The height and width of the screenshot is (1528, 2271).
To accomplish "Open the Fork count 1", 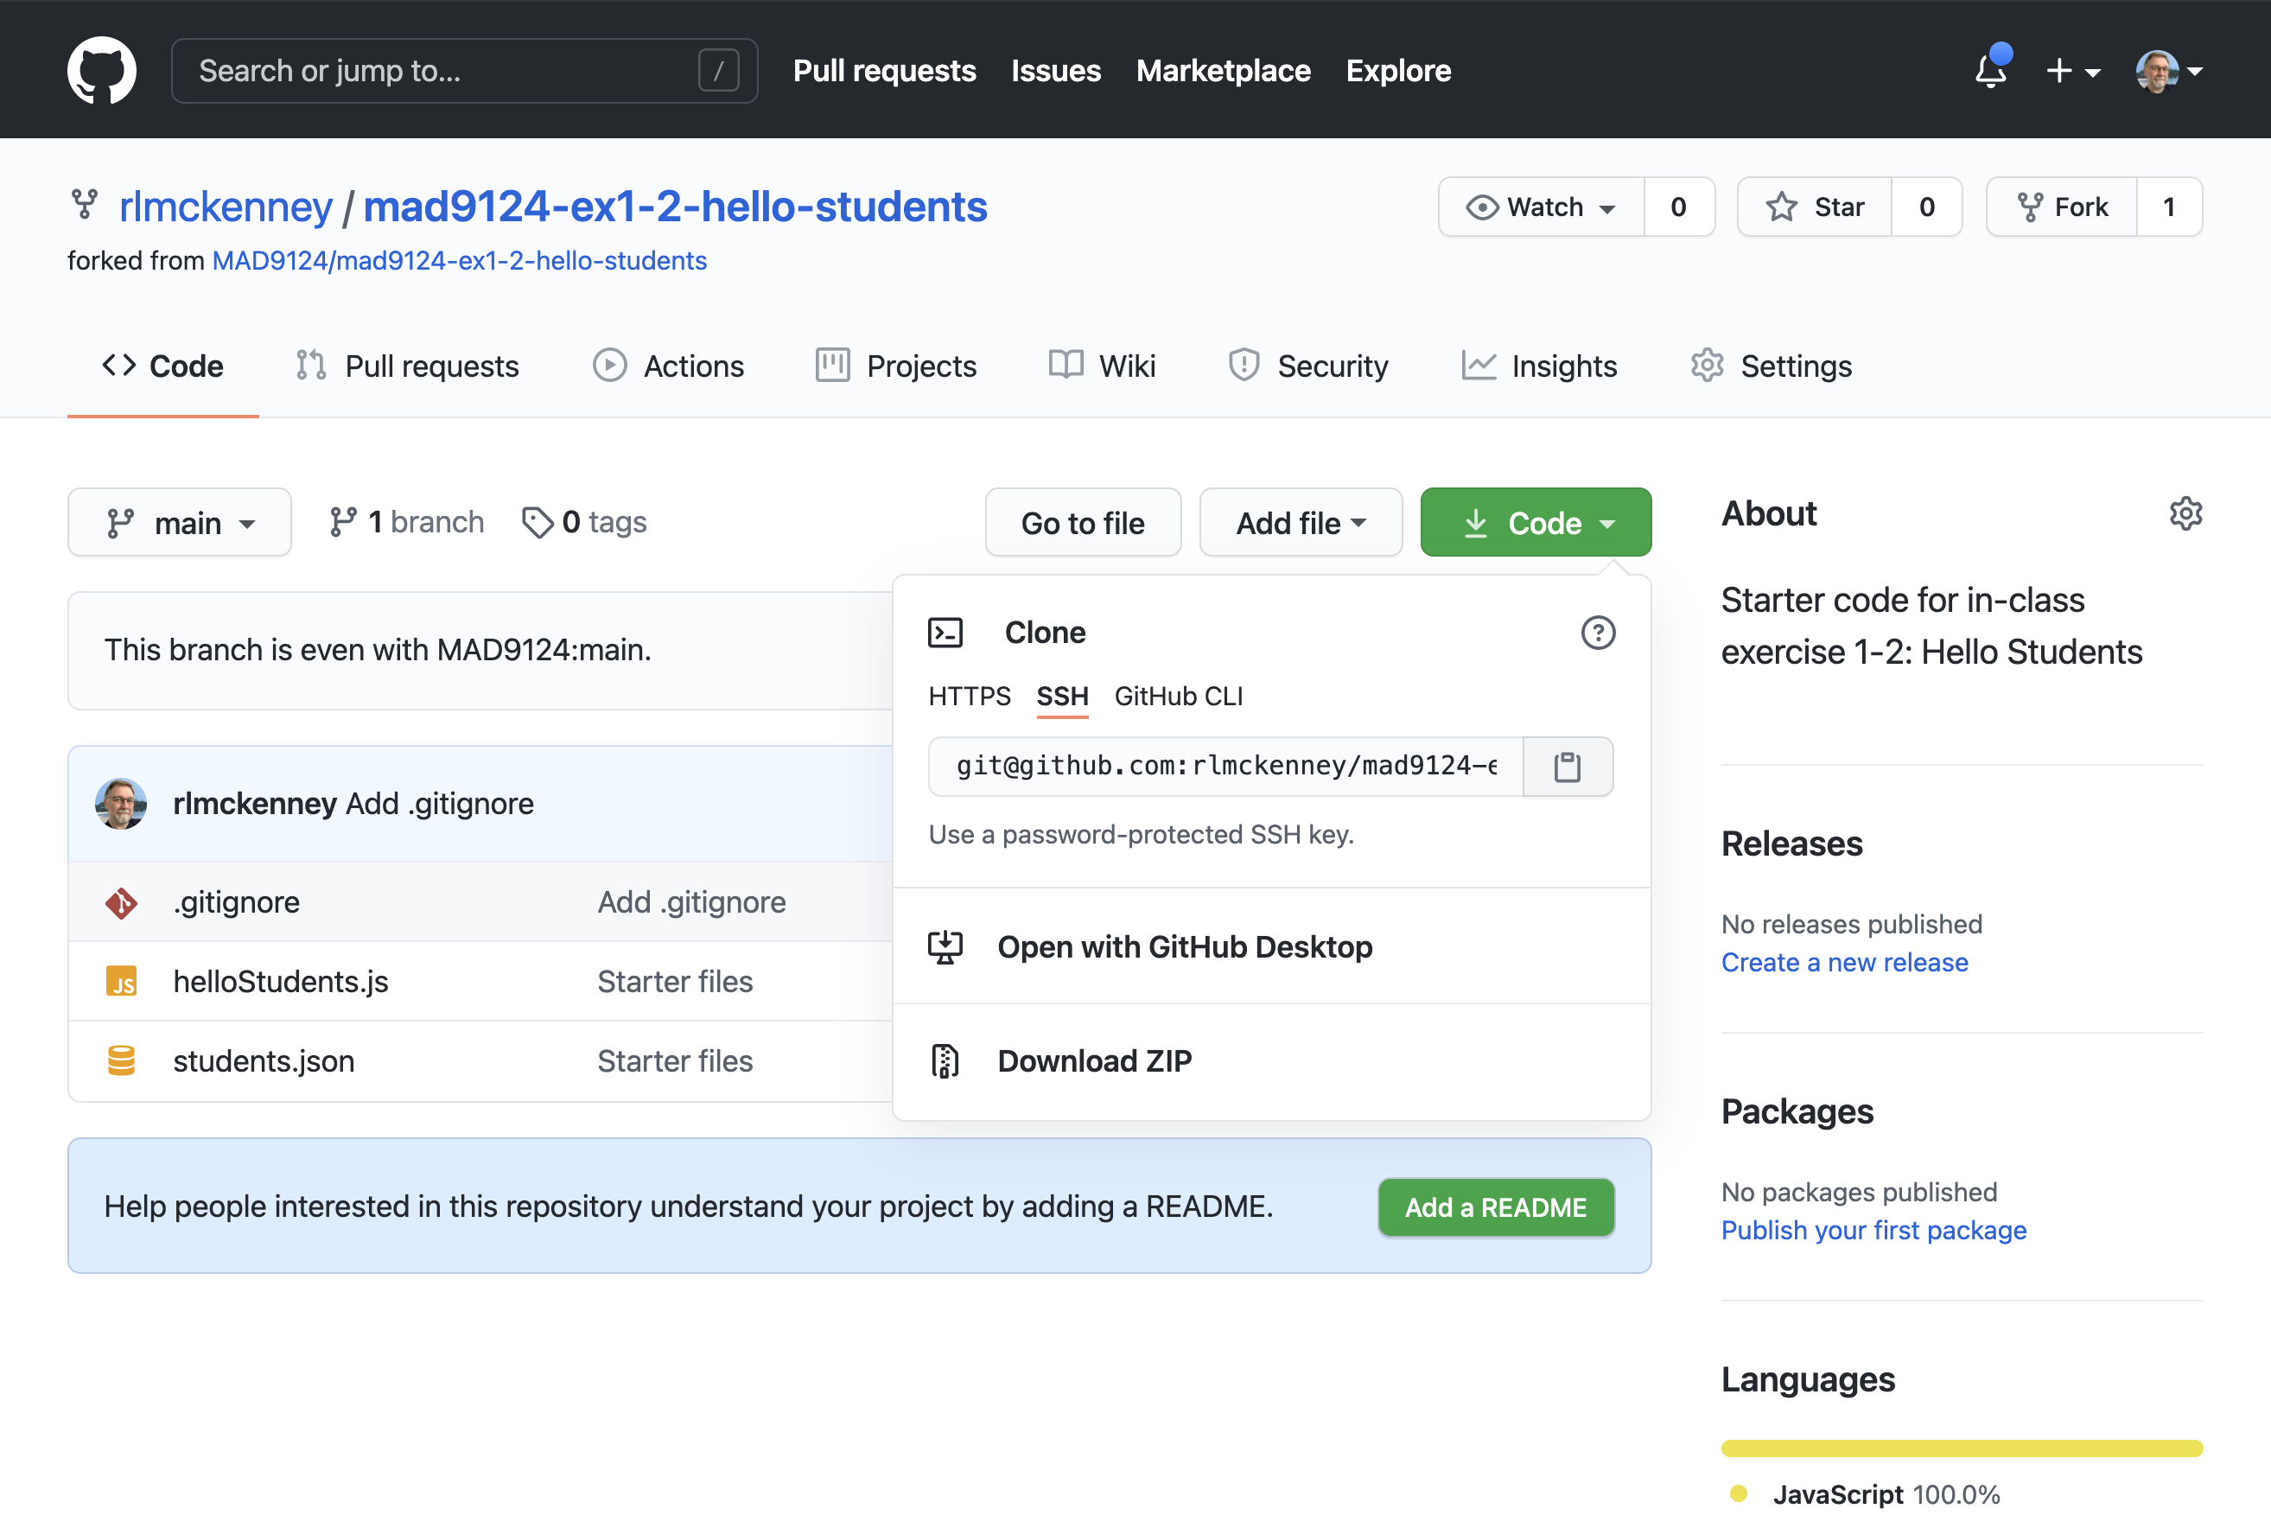I will click(2170, 207).
